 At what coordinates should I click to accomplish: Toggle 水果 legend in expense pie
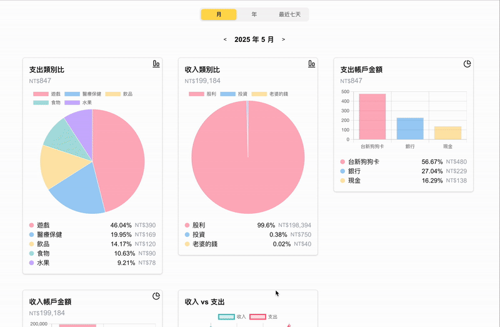78,103
